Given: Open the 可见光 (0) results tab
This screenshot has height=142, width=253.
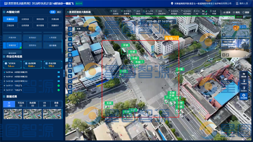Looking at the screenshot, I should point(21,104).
